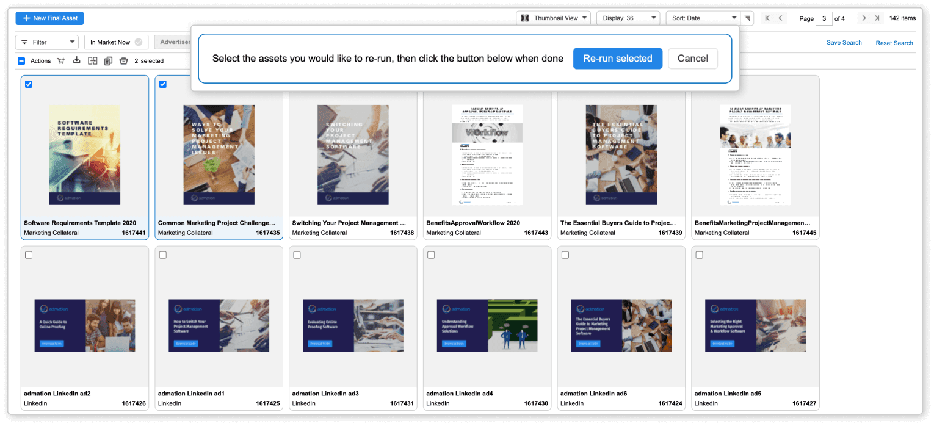Click the copy documents icon in Actions bar
Screen dimensions: 934x426
[x=108, y=60]
